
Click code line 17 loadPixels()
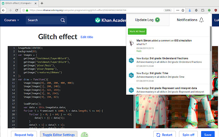click(x=33, y=104)
